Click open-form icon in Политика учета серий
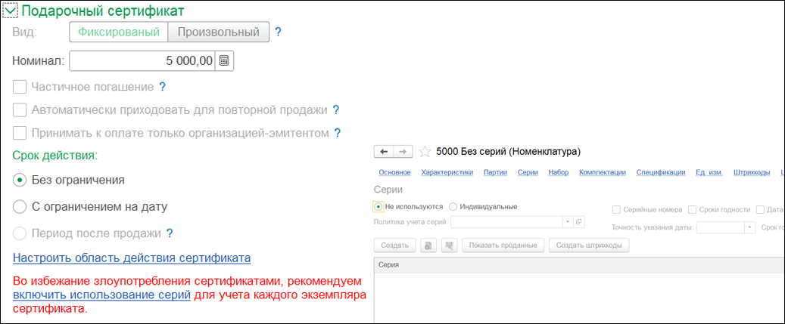The height and width of the screenshot is (324, 785). [579, 221]
